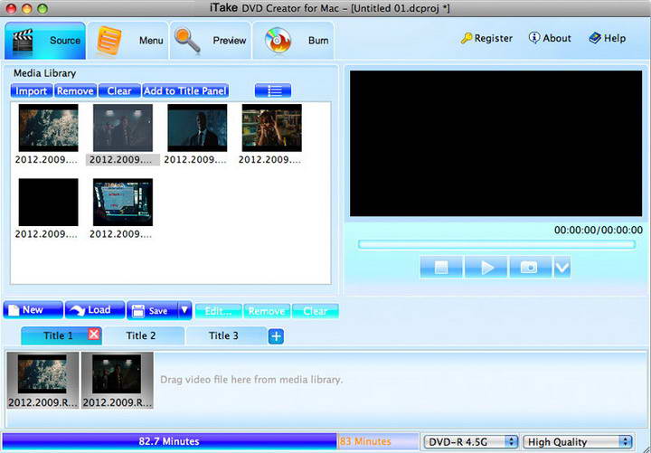
Task: Select the second clip in Title 1 panel
Action: [x=117, y=381]
